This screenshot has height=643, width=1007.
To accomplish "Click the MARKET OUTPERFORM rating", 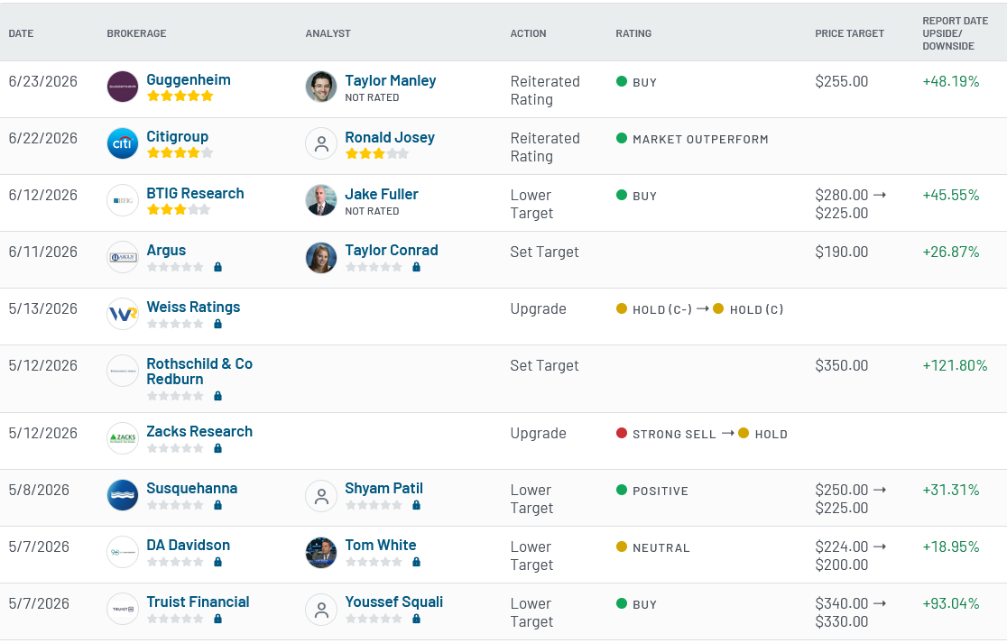I will click(700, 139).
